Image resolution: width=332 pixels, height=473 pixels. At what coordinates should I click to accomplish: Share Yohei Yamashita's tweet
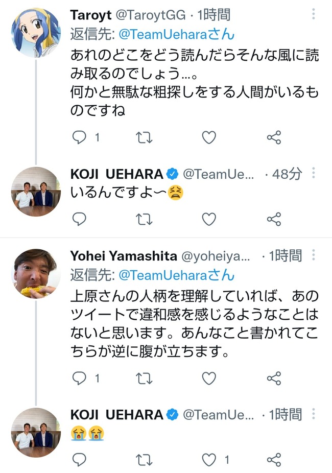click(274, 378)
